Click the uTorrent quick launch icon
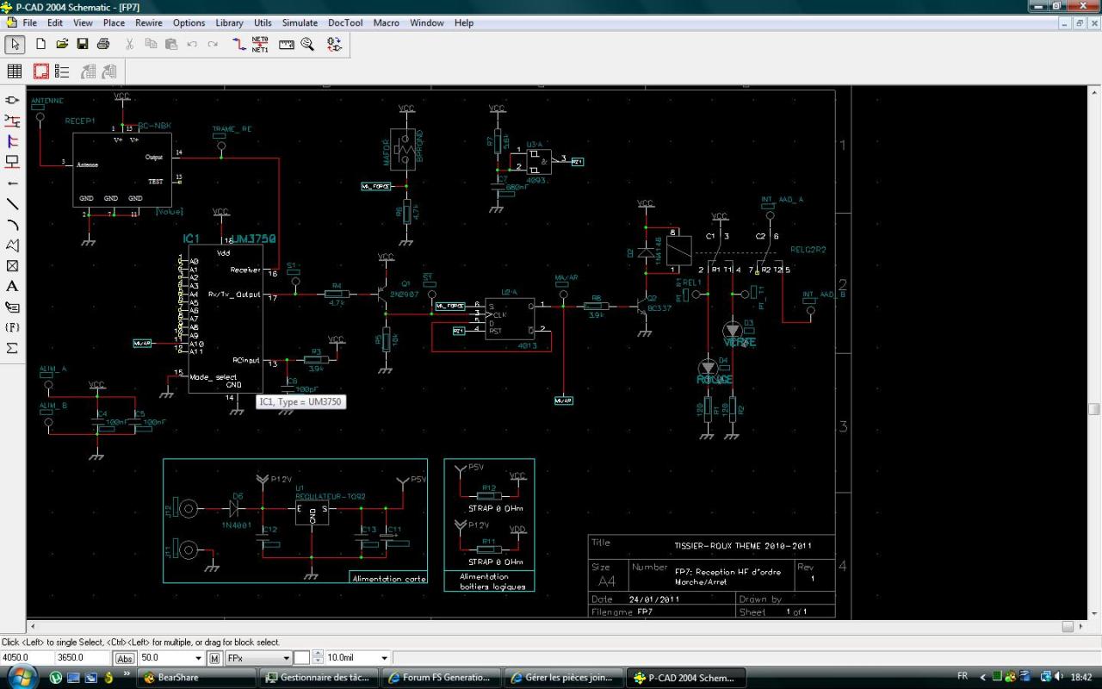The width and height of the screenshot is (1102, 689). pos(56,678)
